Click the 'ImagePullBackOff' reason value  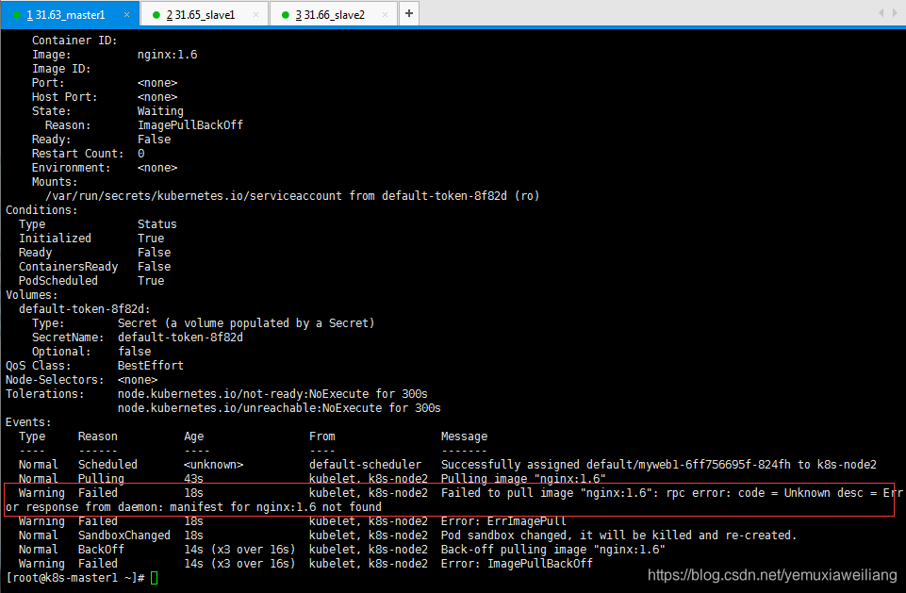pos(190,125)
